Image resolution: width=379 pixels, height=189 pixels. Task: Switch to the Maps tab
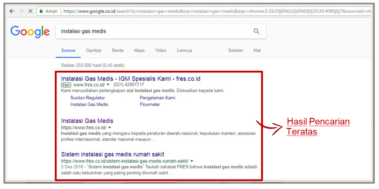coord(139,50)
